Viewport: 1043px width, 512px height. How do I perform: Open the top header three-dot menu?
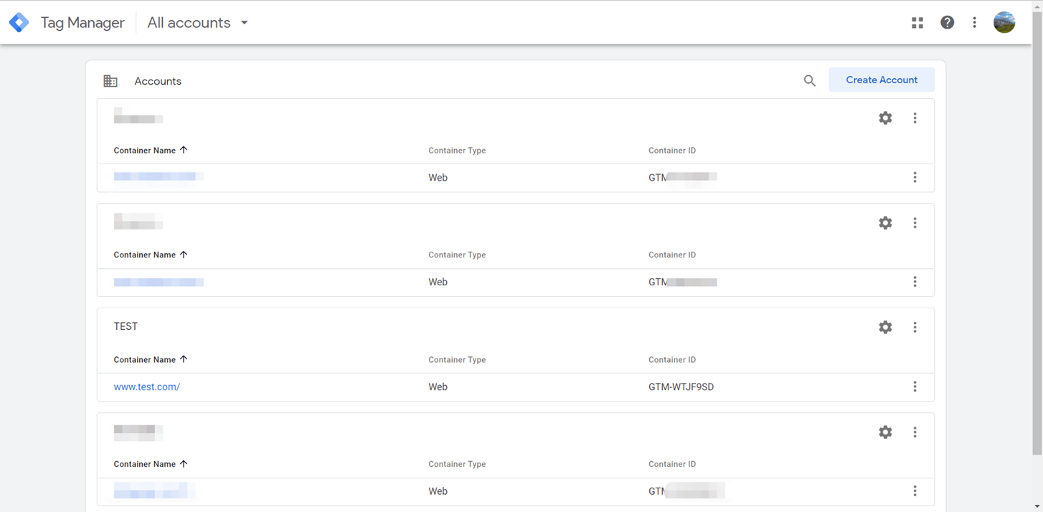coord(974,22)
